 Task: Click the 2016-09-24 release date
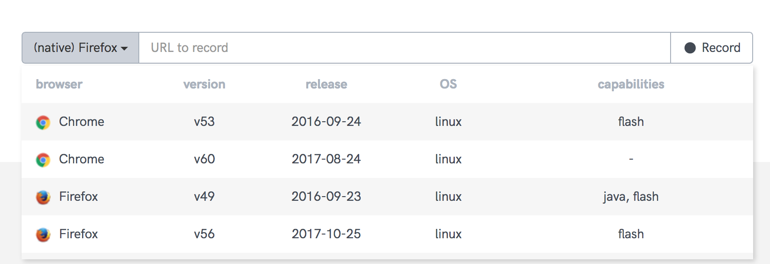pyautogui.click(x=326, y=122)
